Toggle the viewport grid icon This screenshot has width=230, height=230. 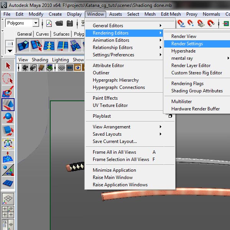(x=62, y=68)
